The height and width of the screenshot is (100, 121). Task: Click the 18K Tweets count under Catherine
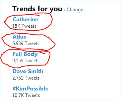(x=24, y=26)
